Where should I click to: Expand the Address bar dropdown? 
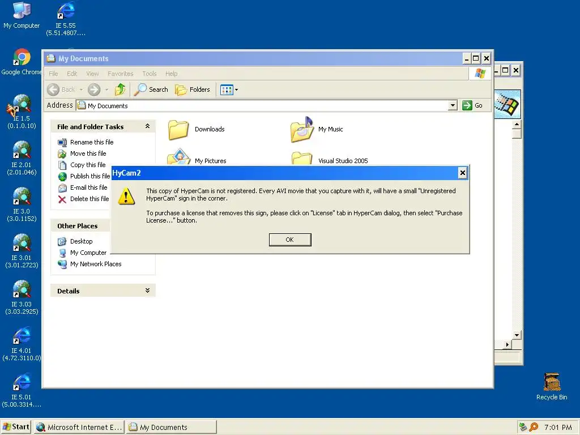(x=453, y=105)
